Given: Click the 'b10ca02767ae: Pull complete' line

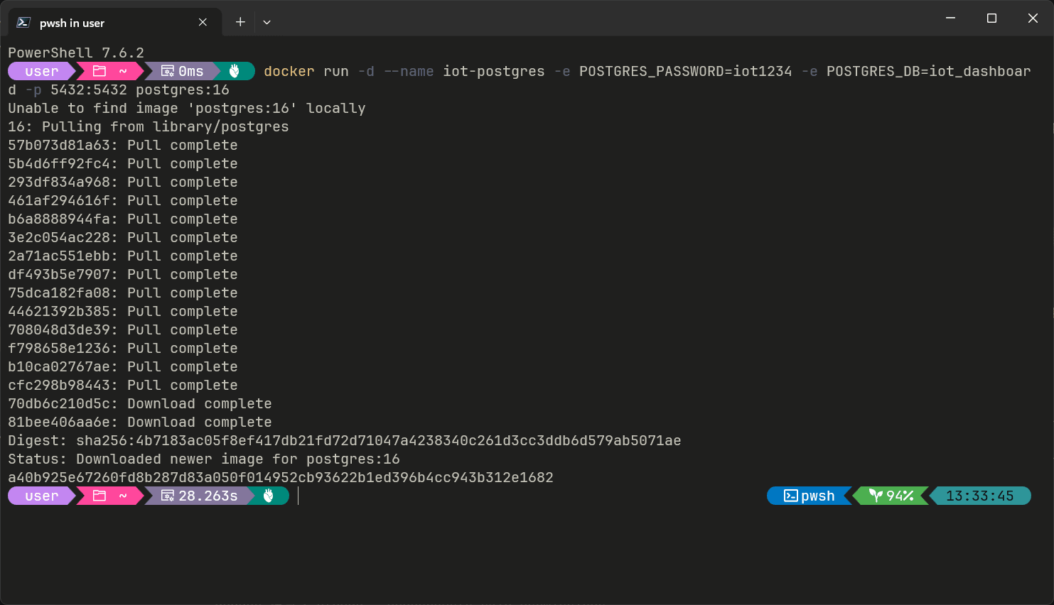Looking at the screenshot, I should 123,366.
